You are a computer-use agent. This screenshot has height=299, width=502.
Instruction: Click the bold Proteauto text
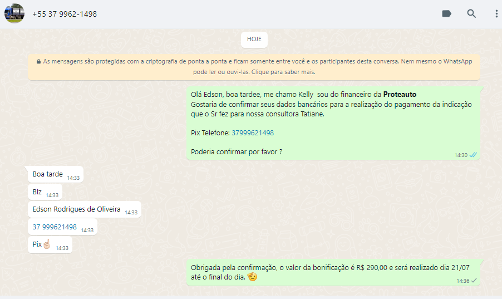click(400, 94)
